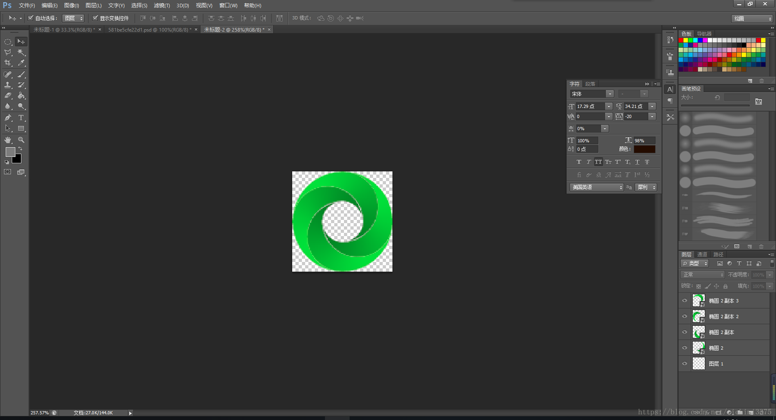Viewport: 776px width, 420px height.
Task: Select the Hand tool
Action: click(x=8, y=140)
